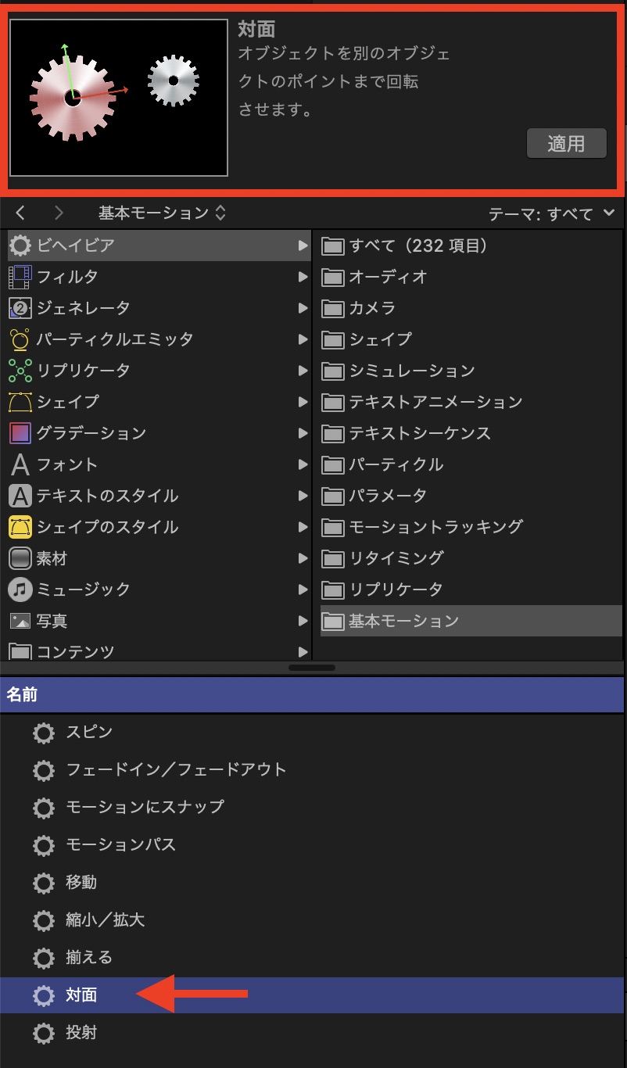Screen dimensions: 627x1068
Task: Select the Music (ミュージック) note icon
Action: pos(20,590)
